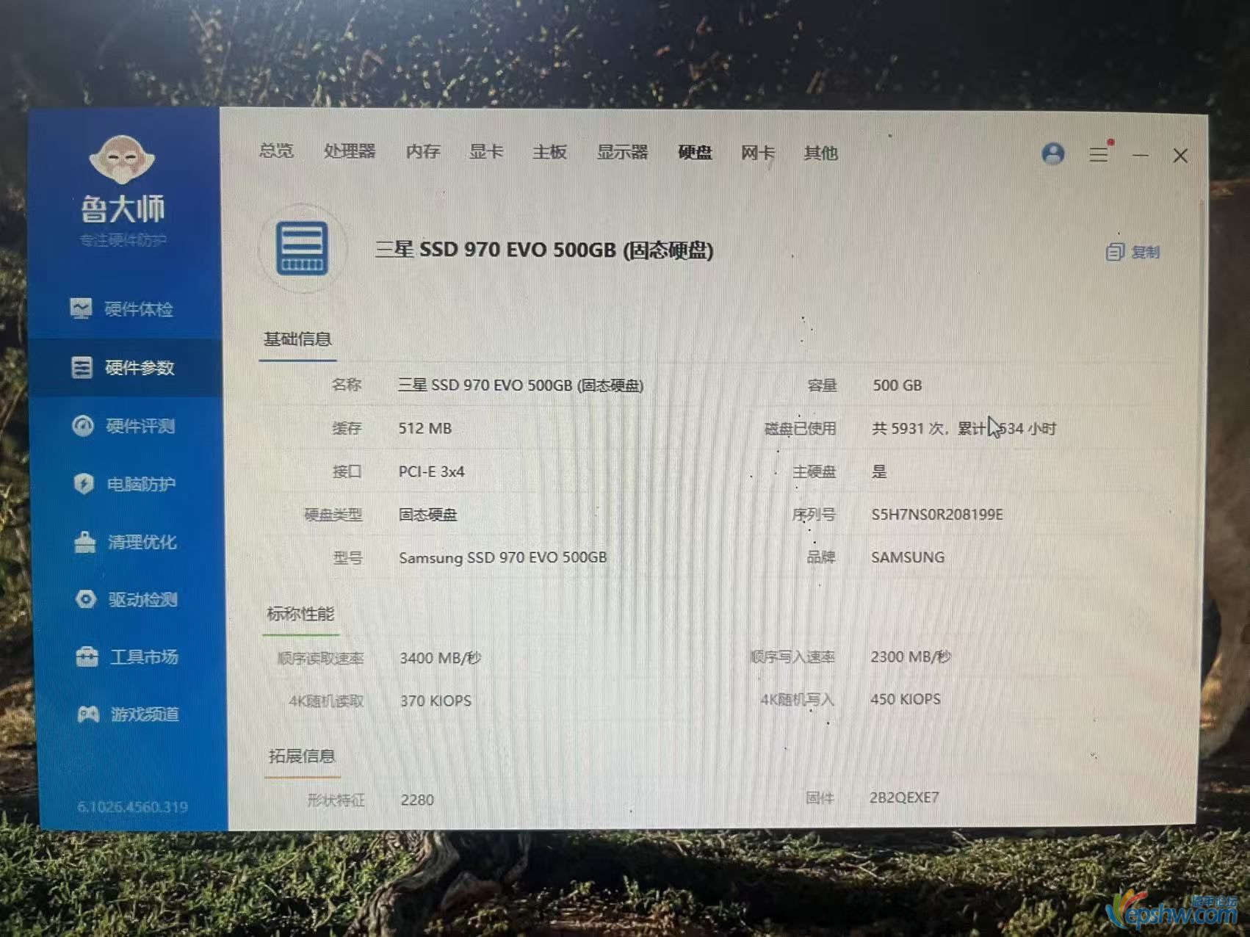Image resolution: width=1250 pixels, height=937 pixels.
Task: Open the 其他 other tab
Action: click(820, 153)
